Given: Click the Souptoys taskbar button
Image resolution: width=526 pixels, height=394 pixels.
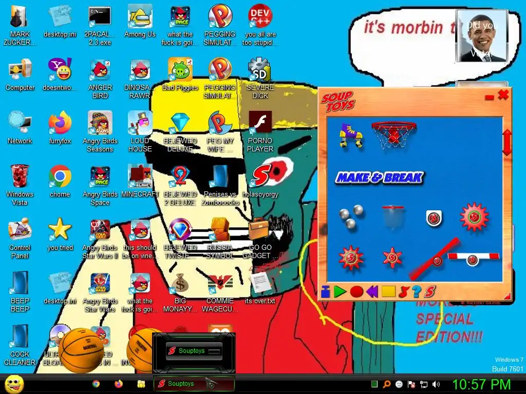Looking at the screenshot, I should 194,384.
